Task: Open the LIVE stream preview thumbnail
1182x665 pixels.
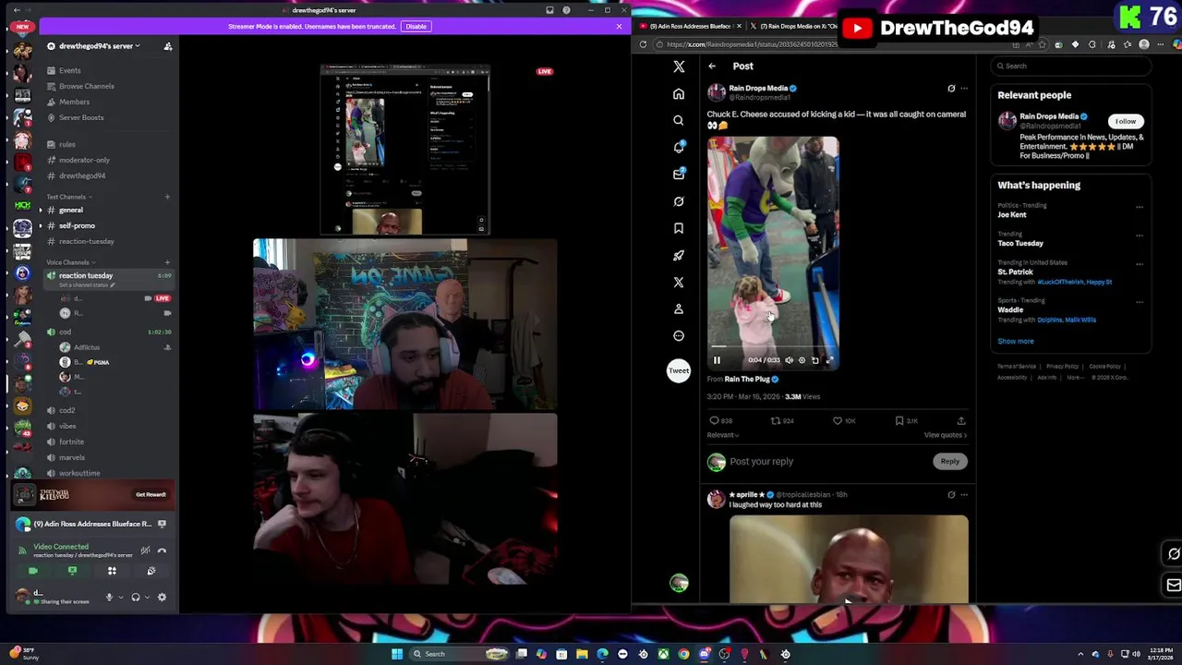Action: tap(404, 150)
